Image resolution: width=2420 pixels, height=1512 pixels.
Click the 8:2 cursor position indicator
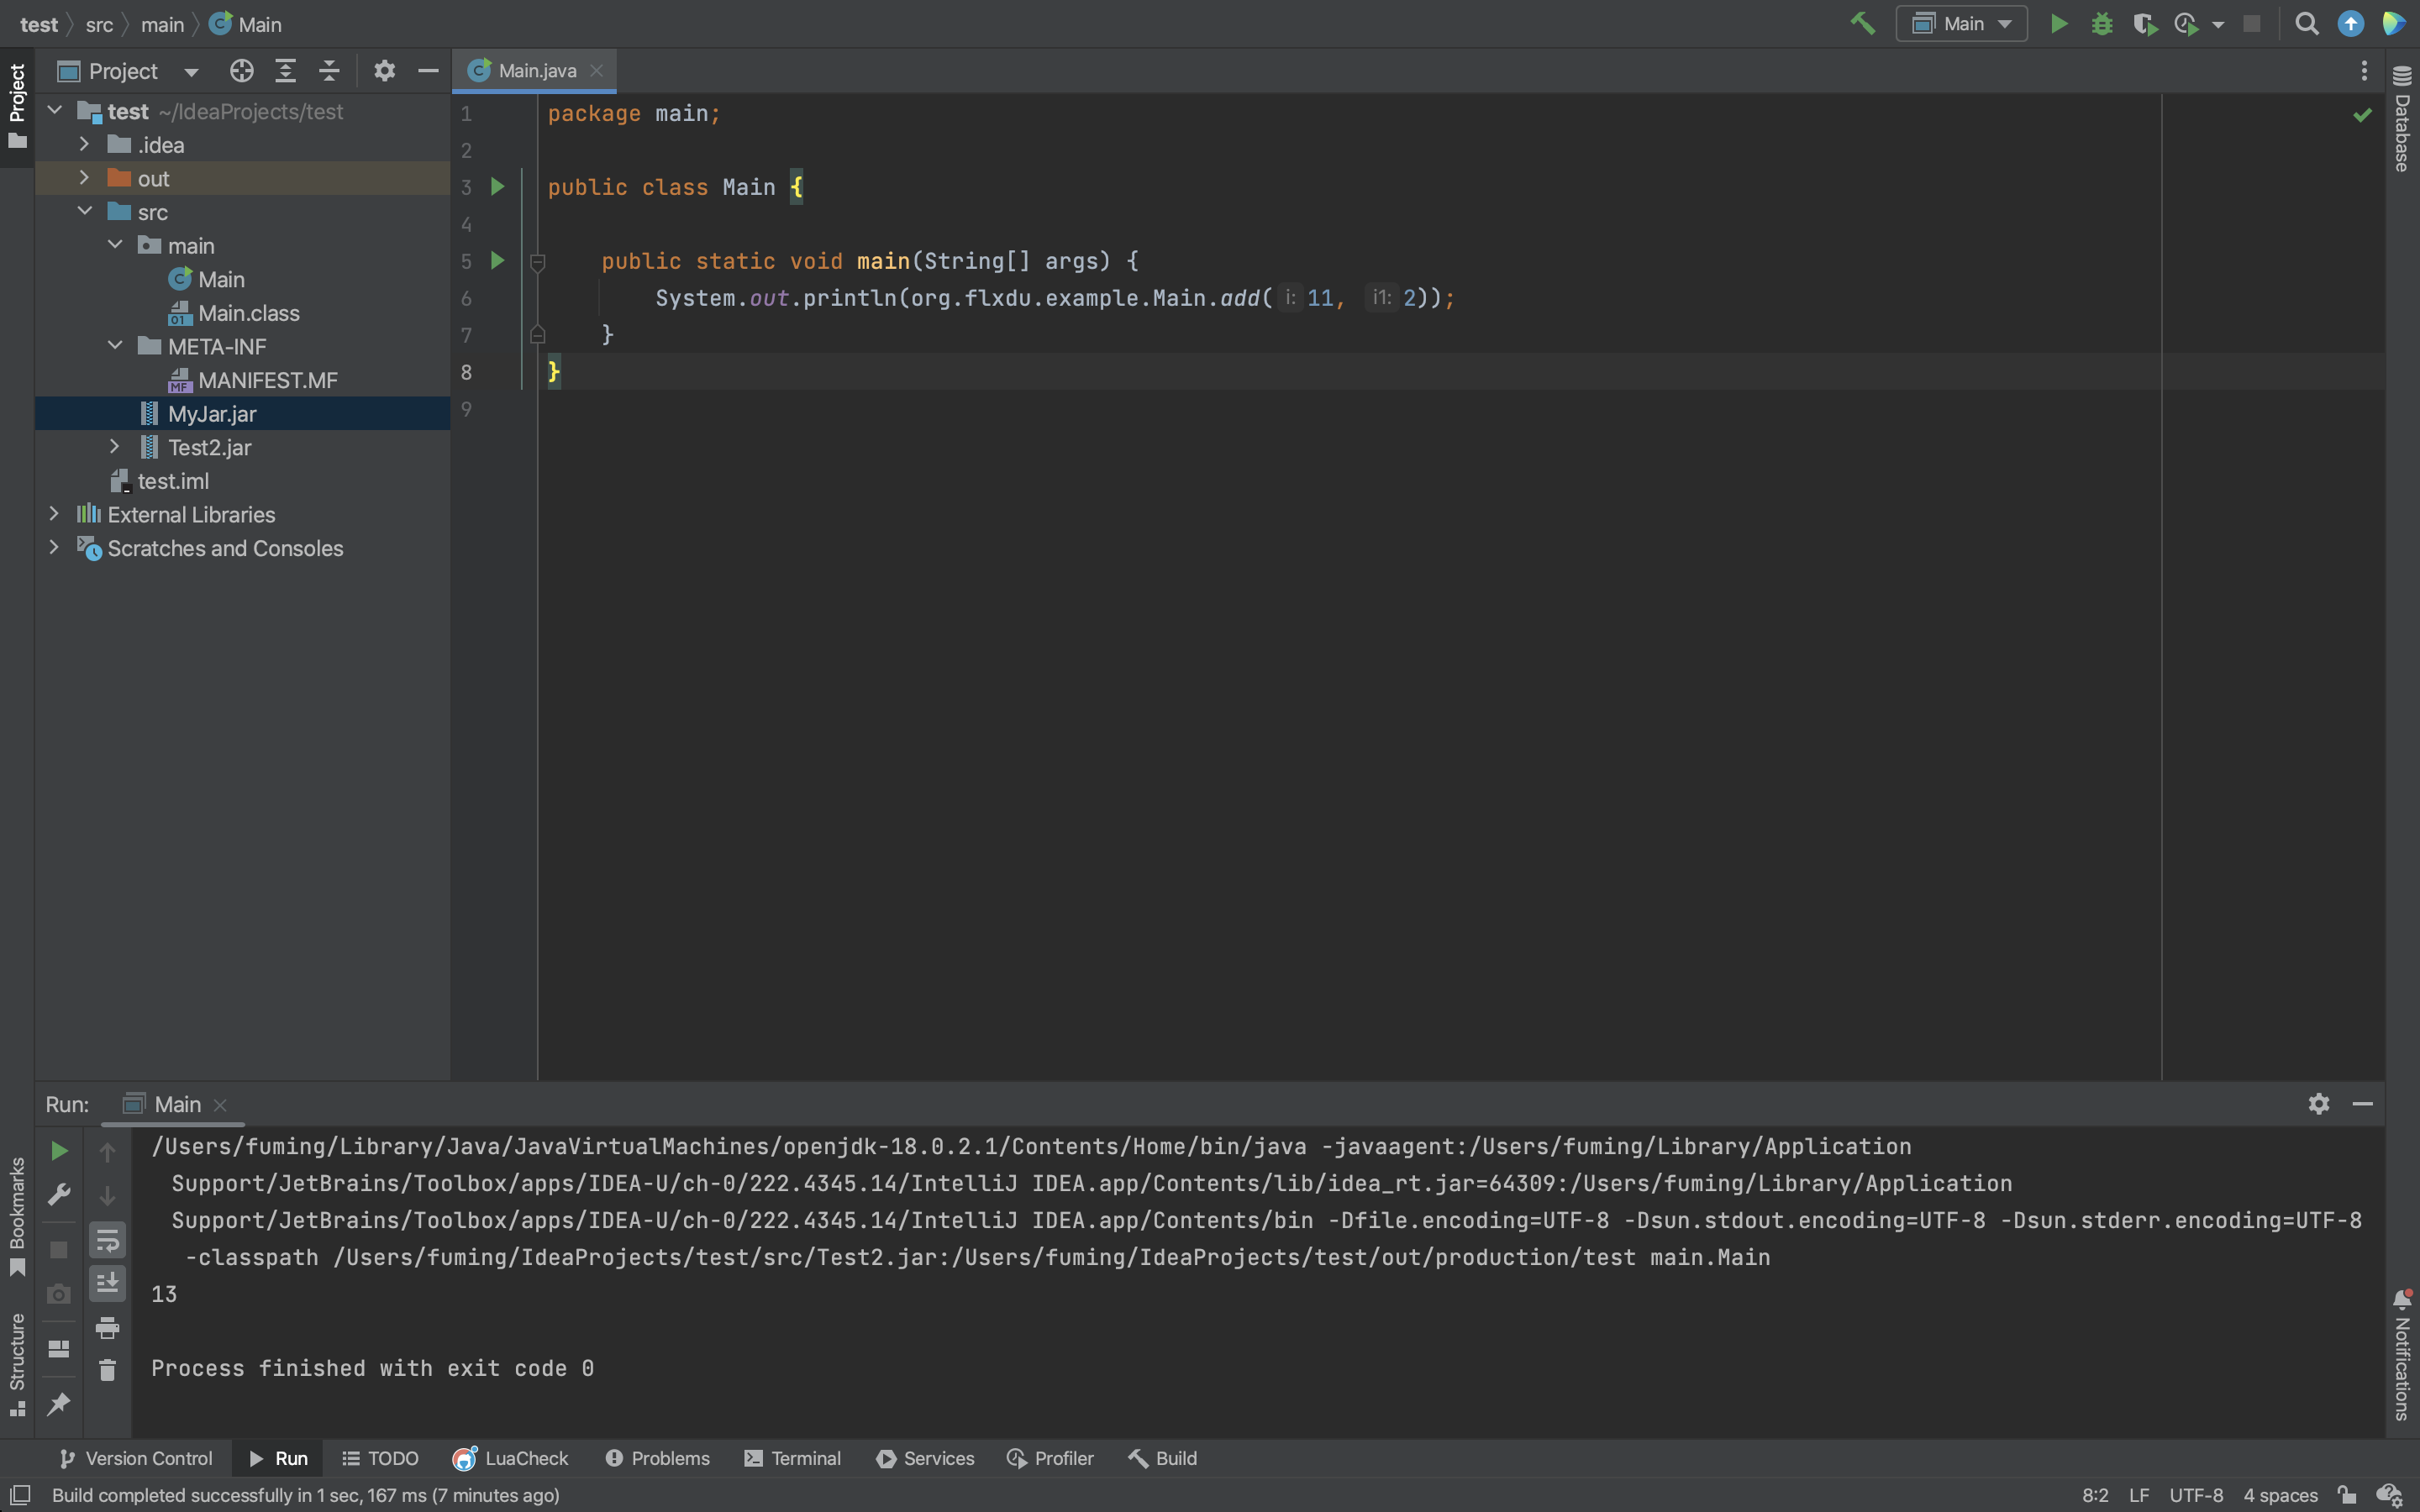pyautogui.click(x=2095, y=1495)
